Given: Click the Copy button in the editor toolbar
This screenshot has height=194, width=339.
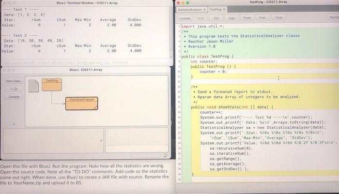Looking at the screenshot, I should pyautogui.click(x=231, y=18).
